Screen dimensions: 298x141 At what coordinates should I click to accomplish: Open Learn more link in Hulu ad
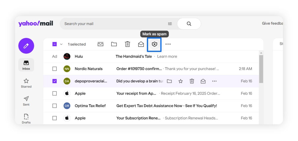167,56
